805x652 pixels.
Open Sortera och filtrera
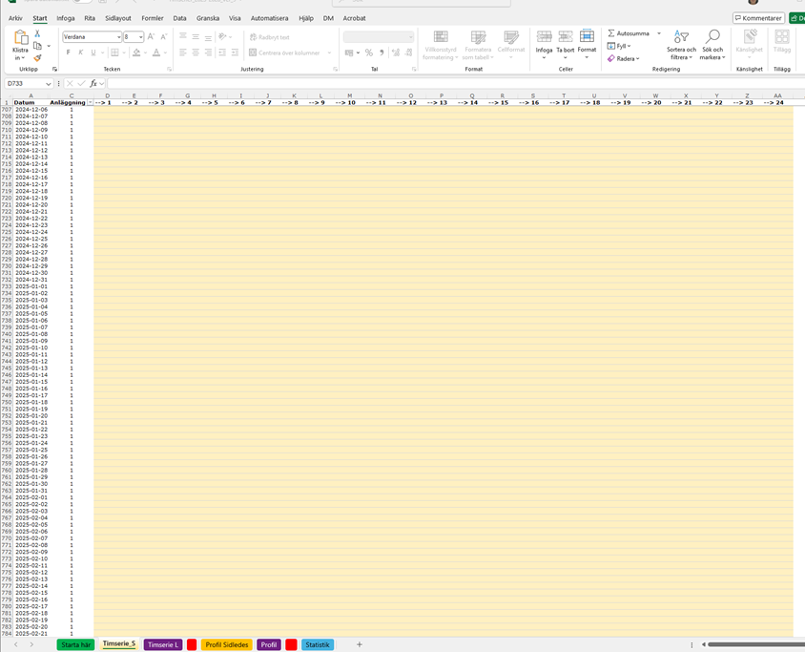tap(681, 45)
